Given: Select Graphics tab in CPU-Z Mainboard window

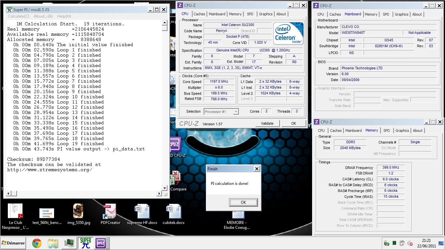Looking at the screenshot, I should tap(401, 14).
